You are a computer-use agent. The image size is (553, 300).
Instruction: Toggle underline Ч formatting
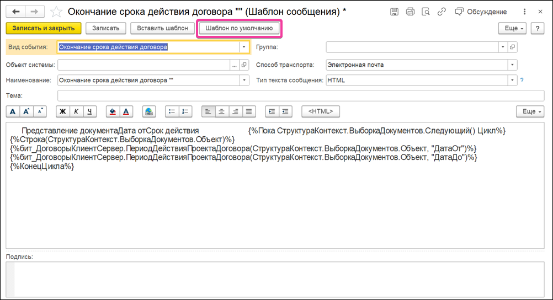[90, 111]
